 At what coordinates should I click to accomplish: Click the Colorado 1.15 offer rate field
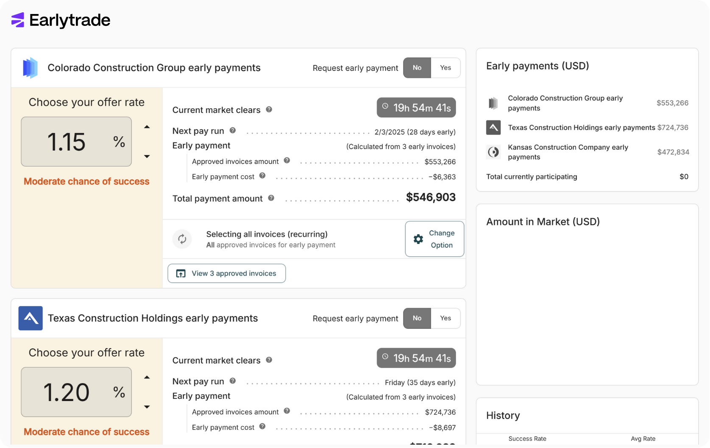tap(76, 142)
